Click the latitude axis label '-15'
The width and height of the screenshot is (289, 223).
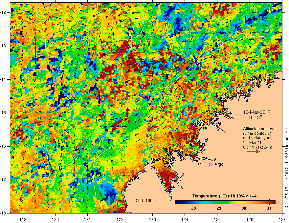click(4, 113)
